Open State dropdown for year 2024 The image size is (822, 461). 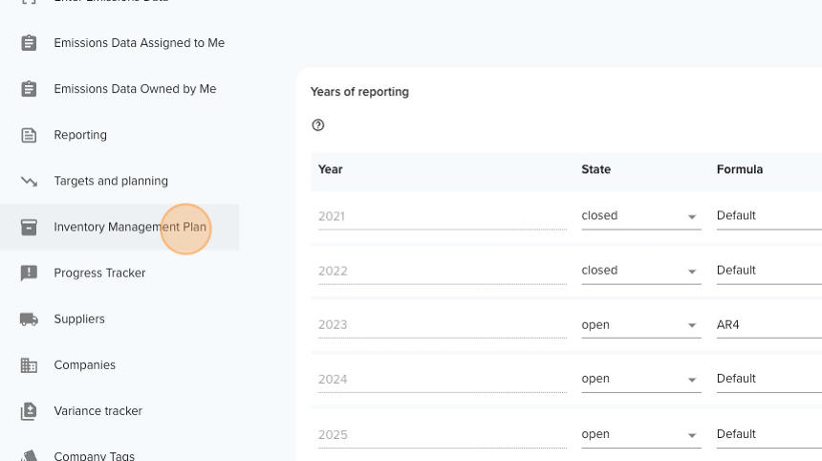(x=641, y=379)
